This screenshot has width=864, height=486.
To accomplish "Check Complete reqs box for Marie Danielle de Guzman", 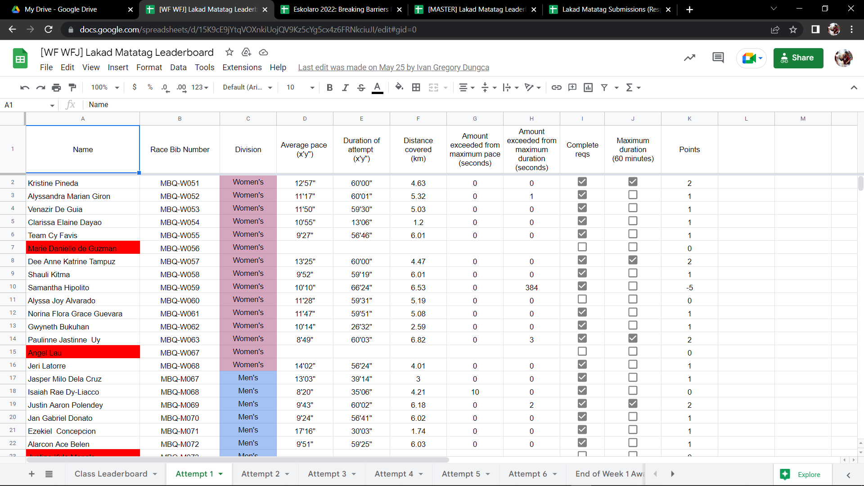I will coord(582,247).
